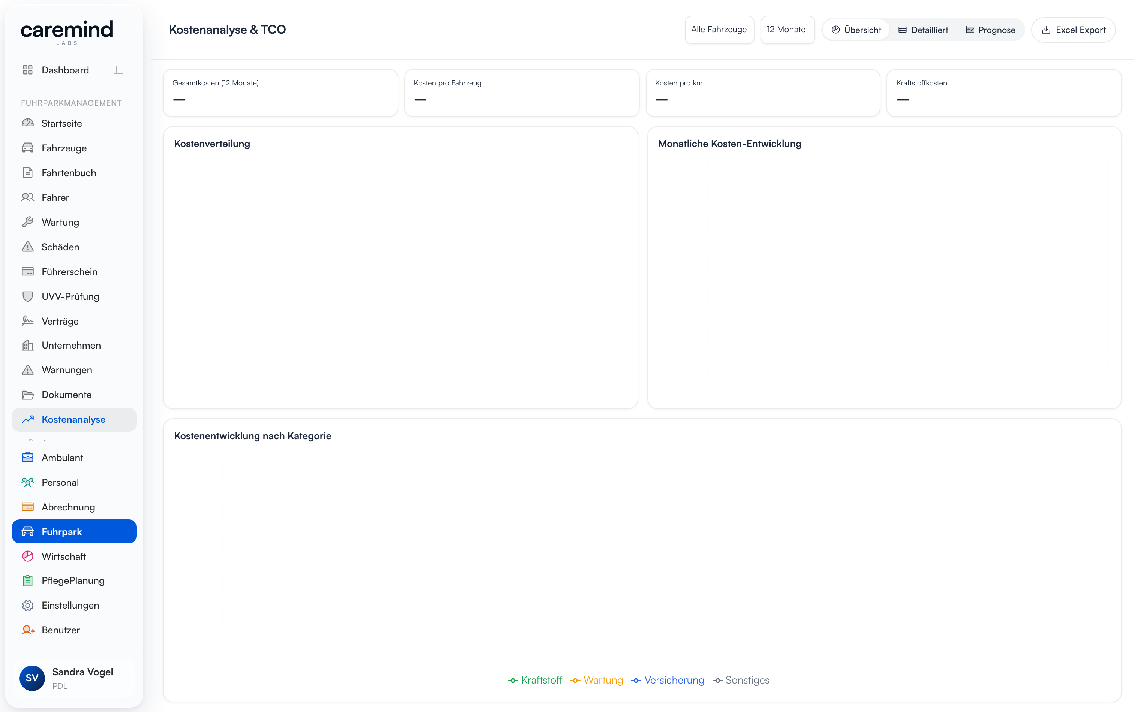This screenshot has height=712, width=1134.
Task: Toggle the Wartung legend series
Action: coord(596,680)
